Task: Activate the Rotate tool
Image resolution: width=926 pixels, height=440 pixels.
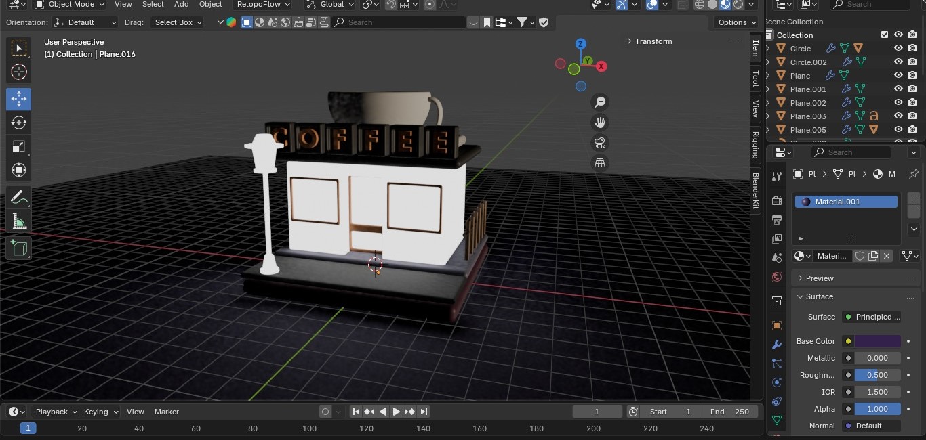Action: 19,123
